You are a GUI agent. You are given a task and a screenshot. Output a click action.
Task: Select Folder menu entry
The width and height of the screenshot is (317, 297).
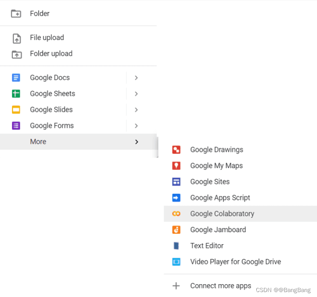(78, 14)
